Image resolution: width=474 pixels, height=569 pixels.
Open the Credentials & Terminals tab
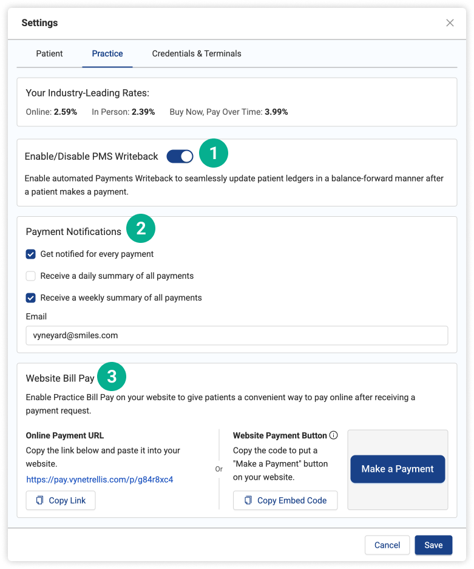coord(197,53)
